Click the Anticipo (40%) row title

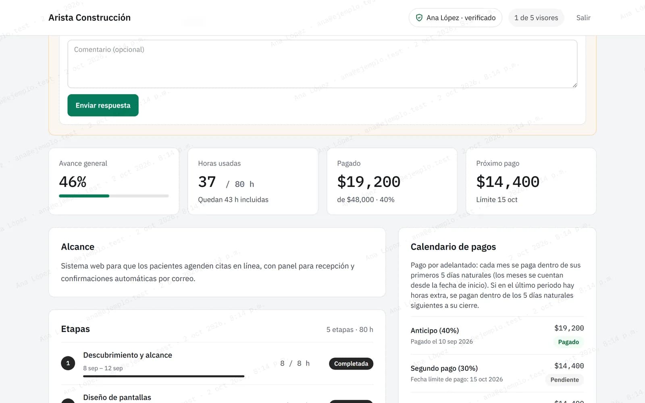click(x=435, y=330)
